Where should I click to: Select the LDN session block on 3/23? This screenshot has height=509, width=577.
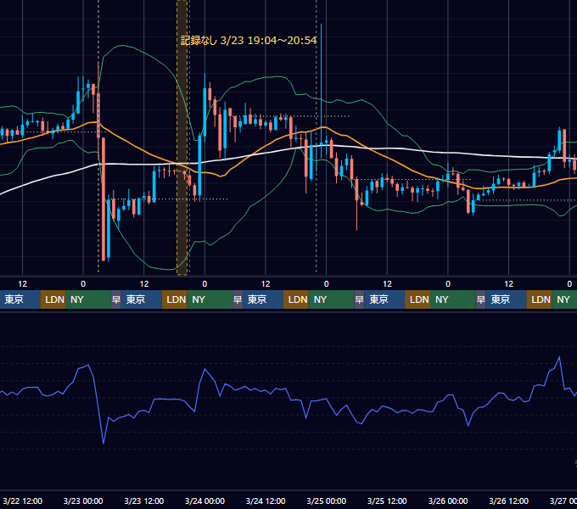tap(175, 299)
